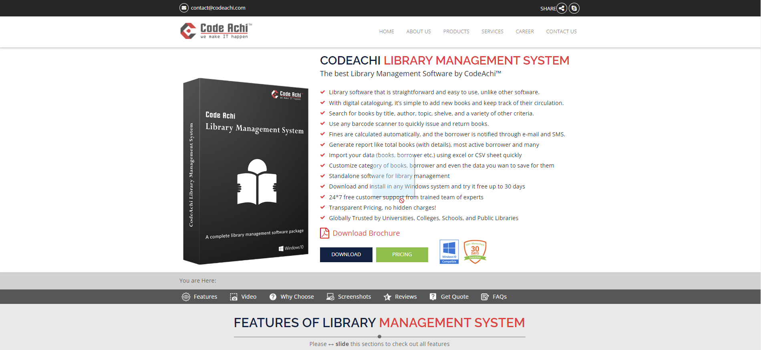Click the Screenshots icon in section bar
Image resolution: width=761 pixels, height=350 pixels.
[330, 297]
